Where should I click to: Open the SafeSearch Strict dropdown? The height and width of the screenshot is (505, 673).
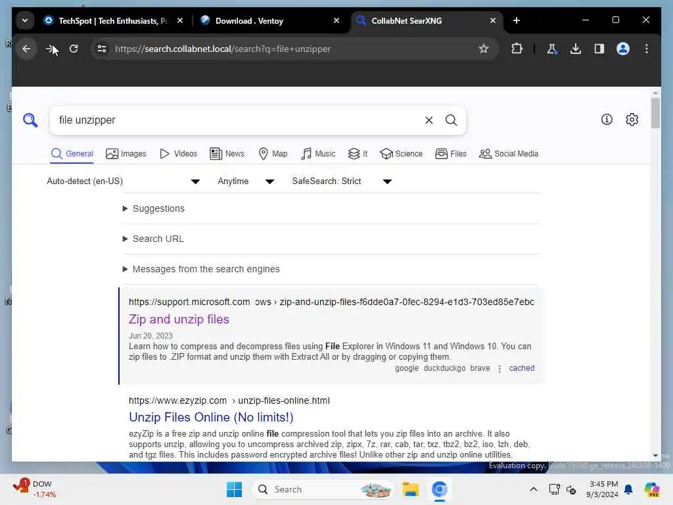coord(342,181)
